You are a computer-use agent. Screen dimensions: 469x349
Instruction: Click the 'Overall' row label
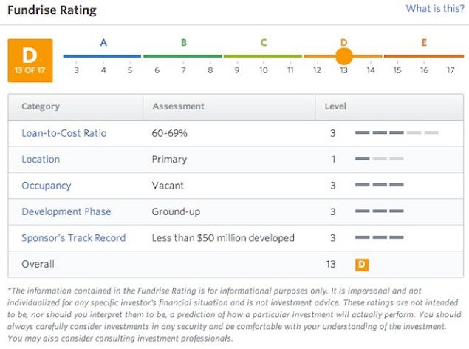pos(38,264)
